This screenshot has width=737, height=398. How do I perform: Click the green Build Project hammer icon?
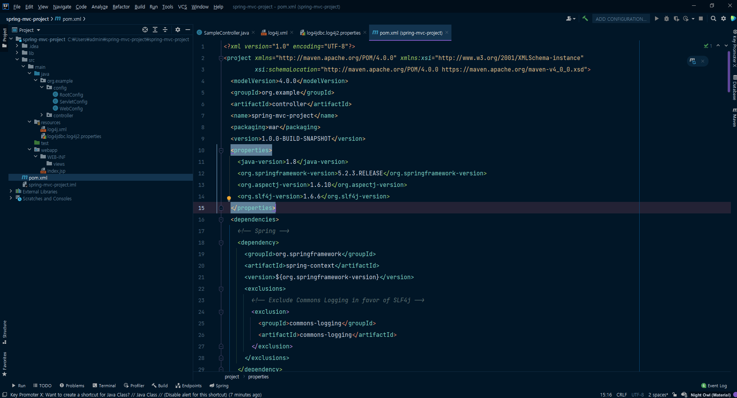tap(585, 18)
